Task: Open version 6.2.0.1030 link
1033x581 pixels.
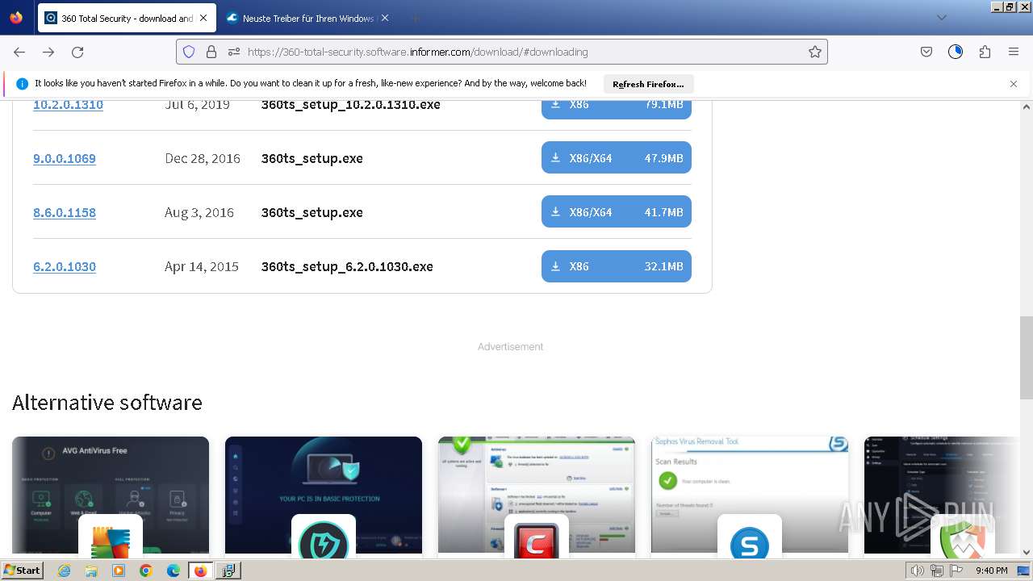Action: pos(65,266)
